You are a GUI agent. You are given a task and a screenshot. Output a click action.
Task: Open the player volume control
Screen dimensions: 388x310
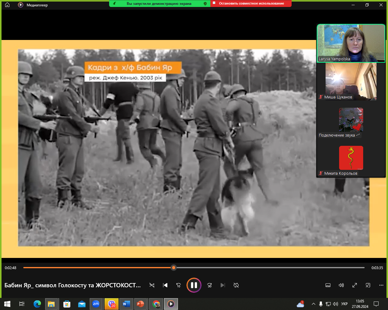[x=341, y=285]
